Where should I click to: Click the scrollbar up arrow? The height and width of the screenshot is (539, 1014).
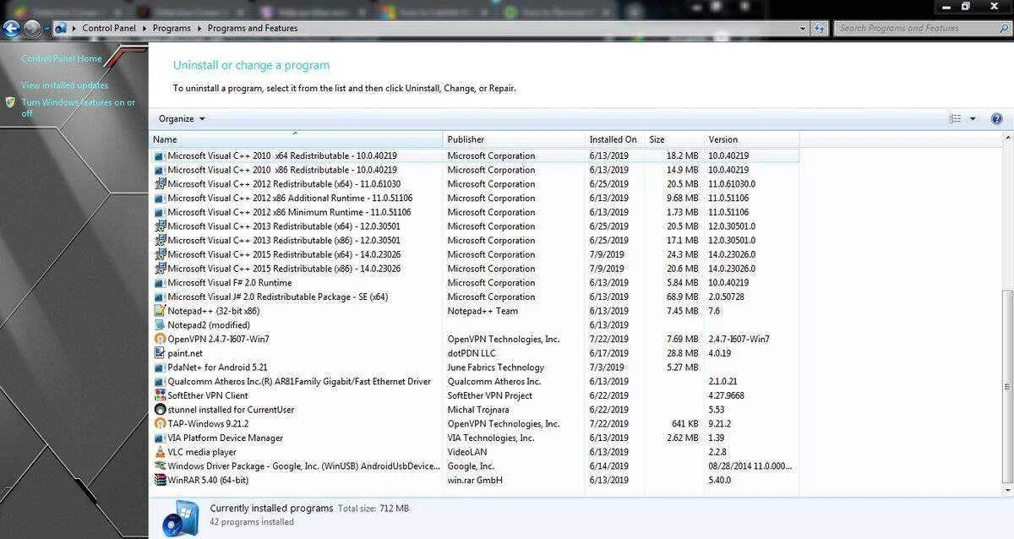[1006, 138]
